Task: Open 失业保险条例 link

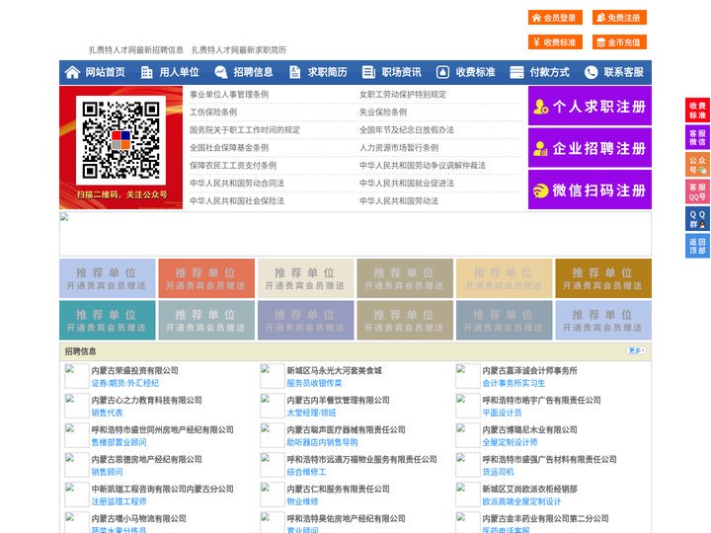Action: point(383,112)
